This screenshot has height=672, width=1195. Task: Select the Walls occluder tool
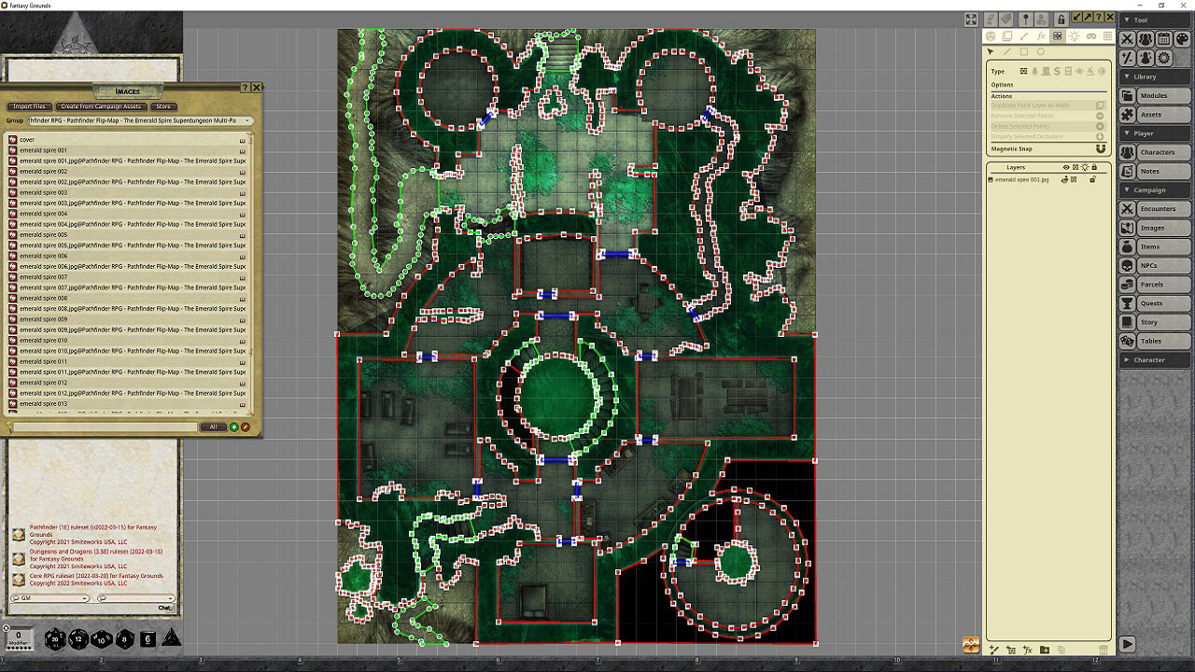point(1058,35)
